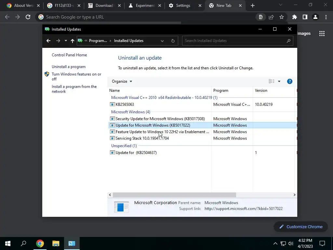Go up one level with the Up arrow
The width and height of the screenshot is (333, 250).
pos(73,41)
